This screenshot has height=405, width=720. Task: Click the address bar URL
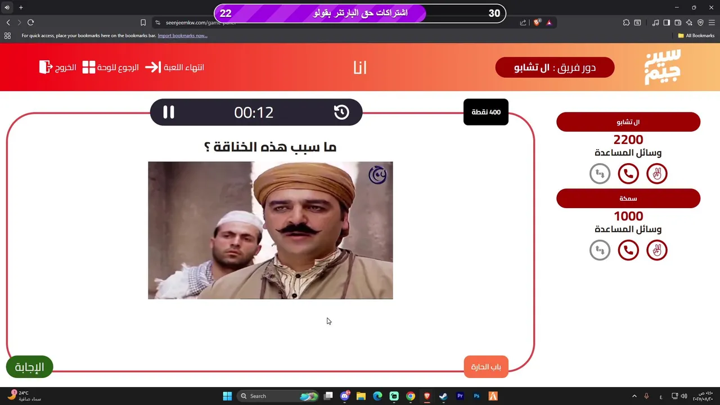[x=201, y=22]
